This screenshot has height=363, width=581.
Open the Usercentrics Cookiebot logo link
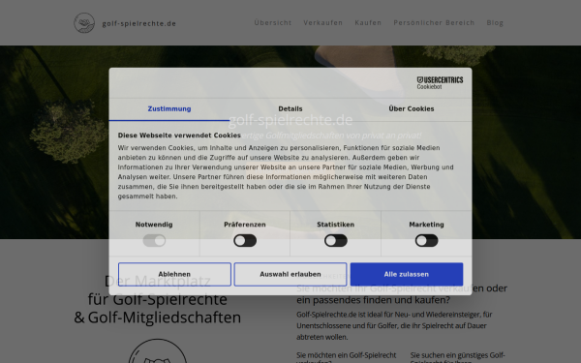click(x=440, y=83)
